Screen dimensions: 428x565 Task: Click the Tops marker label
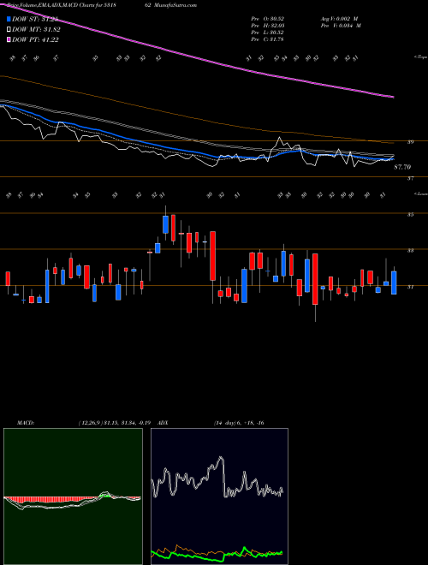pos(420,57)
